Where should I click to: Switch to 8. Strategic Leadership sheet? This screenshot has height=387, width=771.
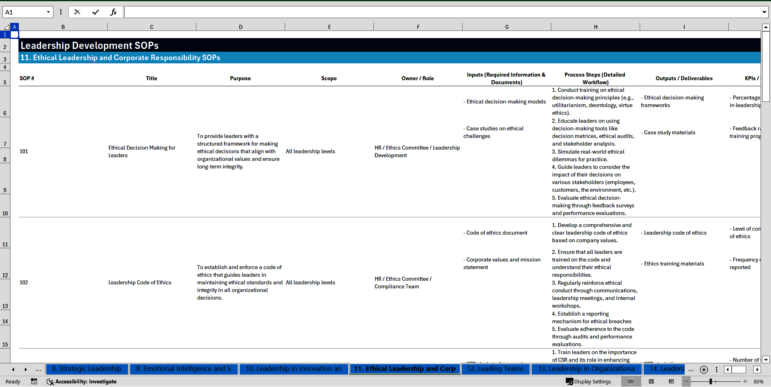pyautogui.click(x=87, y=369)
